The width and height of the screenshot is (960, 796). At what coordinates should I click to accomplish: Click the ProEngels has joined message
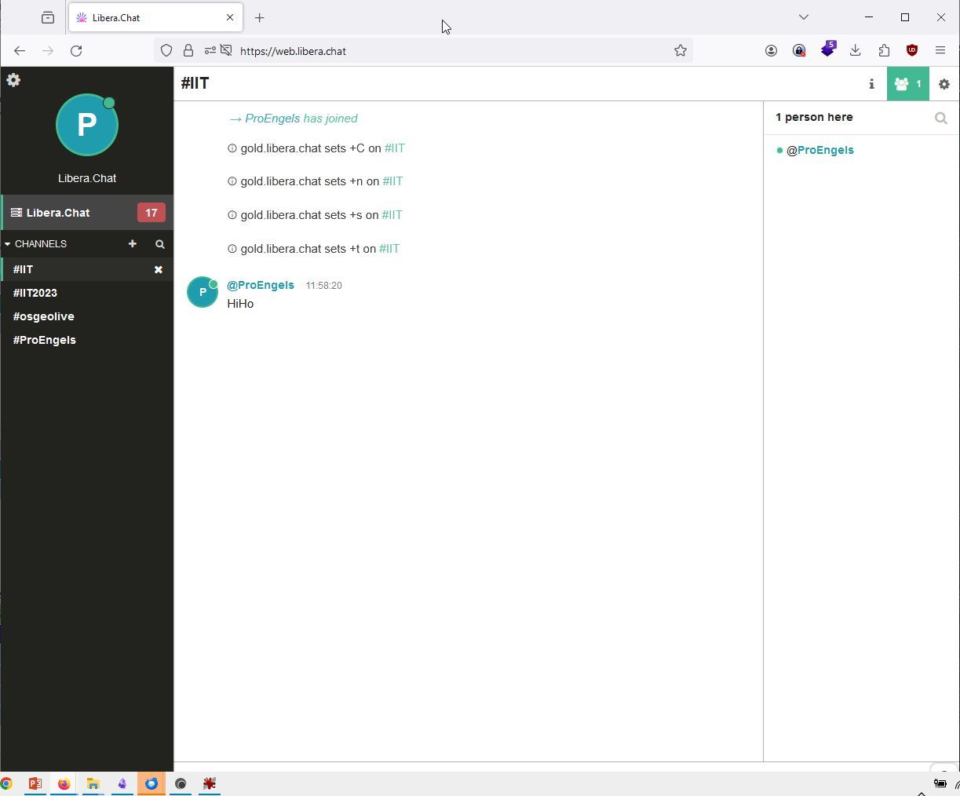coord(293,119)
